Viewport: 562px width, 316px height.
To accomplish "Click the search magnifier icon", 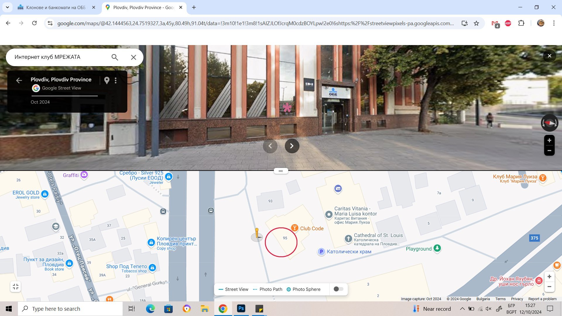I will click(x=115, y=57).
